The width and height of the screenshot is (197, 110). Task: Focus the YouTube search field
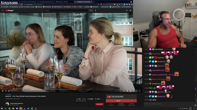point(66,10)
